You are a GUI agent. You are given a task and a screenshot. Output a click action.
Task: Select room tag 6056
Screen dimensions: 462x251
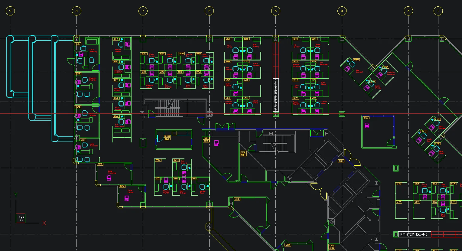(x=181, y=54)
